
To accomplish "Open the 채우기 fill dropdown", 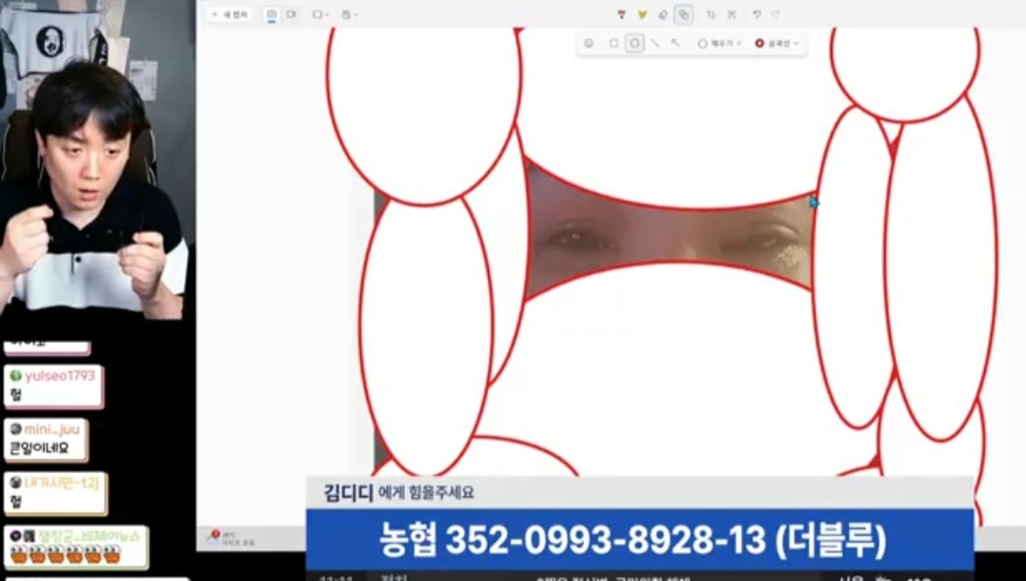I will coord(720,43).
